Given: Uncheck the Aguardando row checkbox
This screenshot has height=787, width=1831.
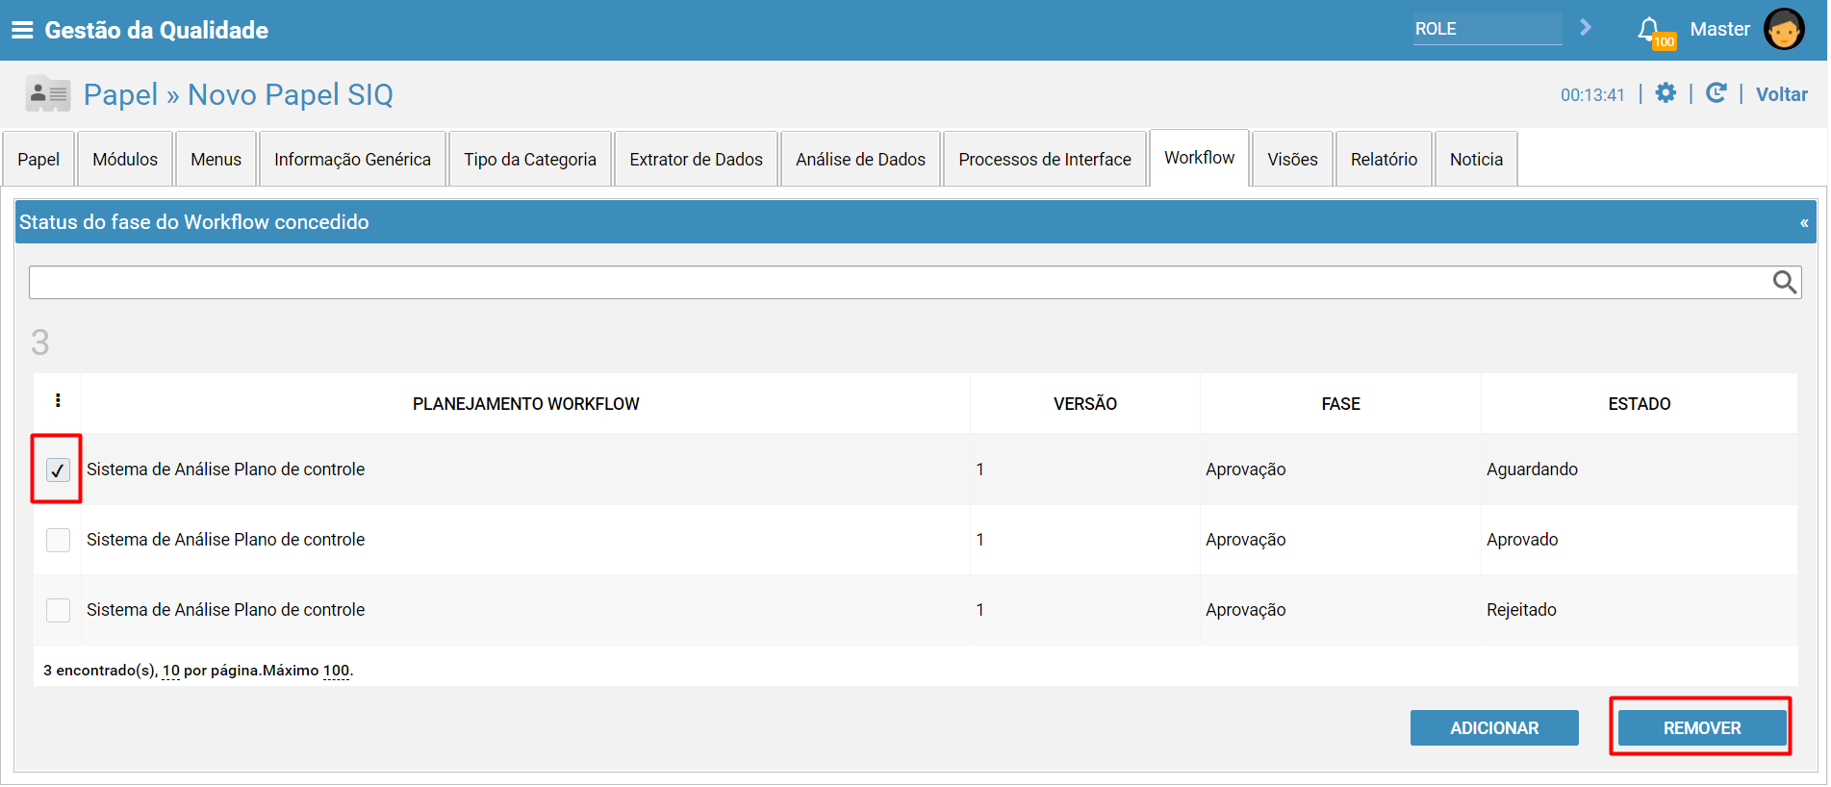Looking at the screenshot, I should coord(58,470).
